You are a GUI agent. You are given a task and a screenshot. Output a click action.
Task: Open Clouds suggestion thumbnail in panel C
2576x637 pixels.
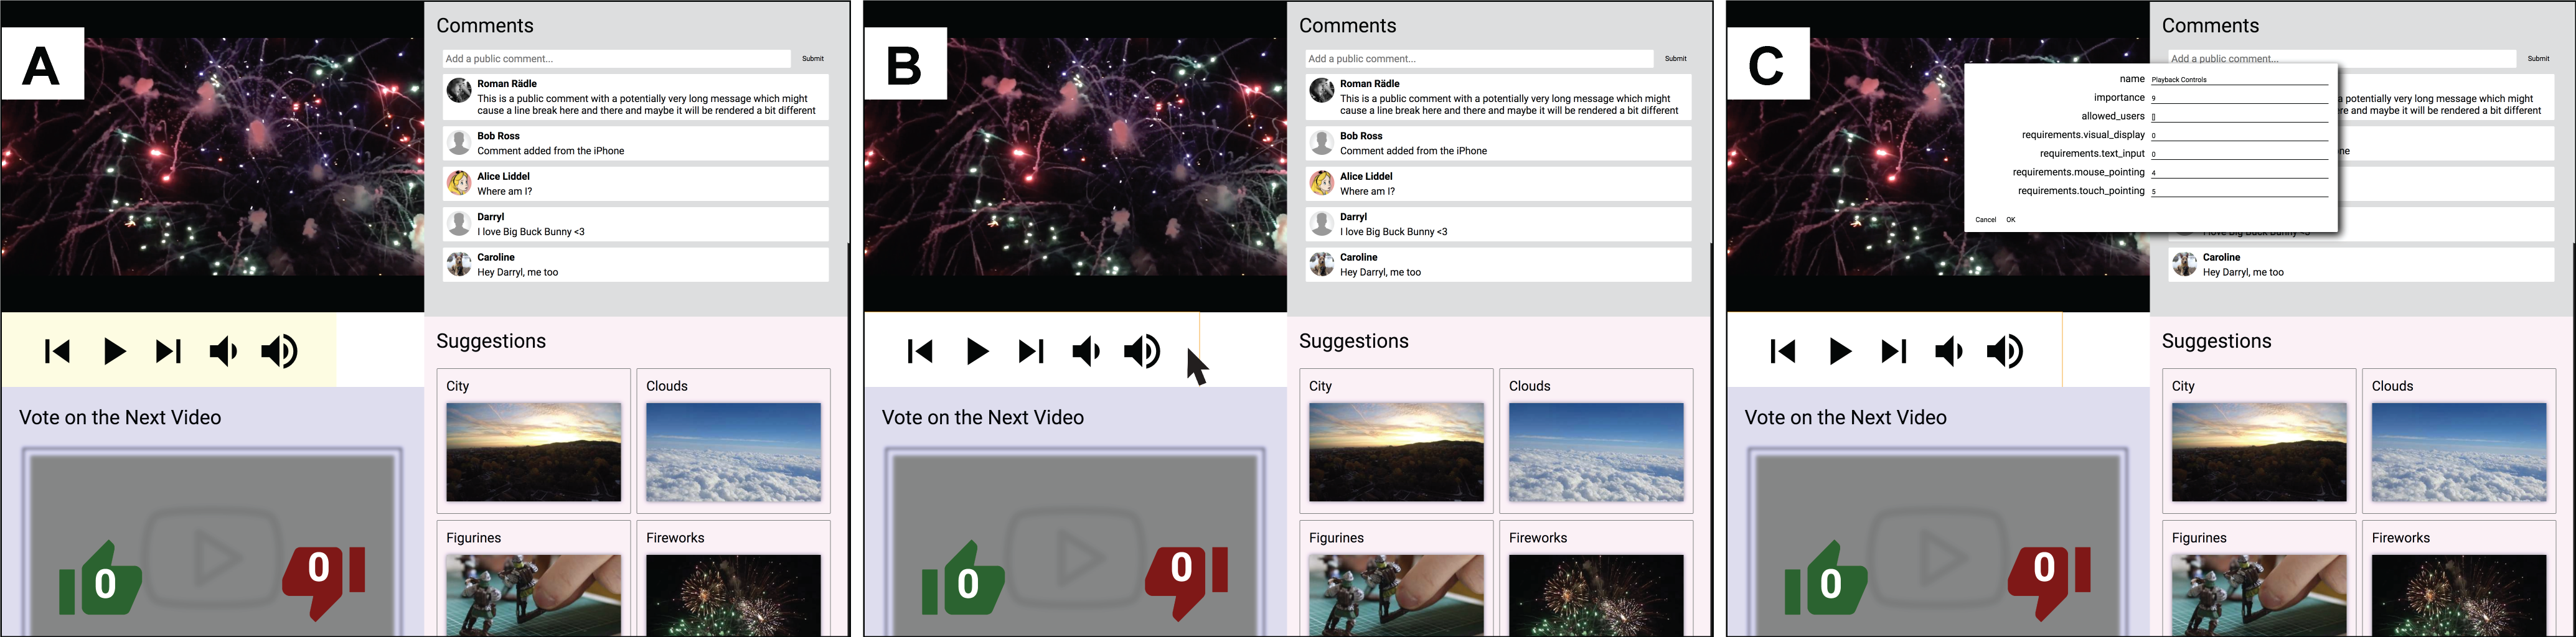click(x=2460, y=452)
